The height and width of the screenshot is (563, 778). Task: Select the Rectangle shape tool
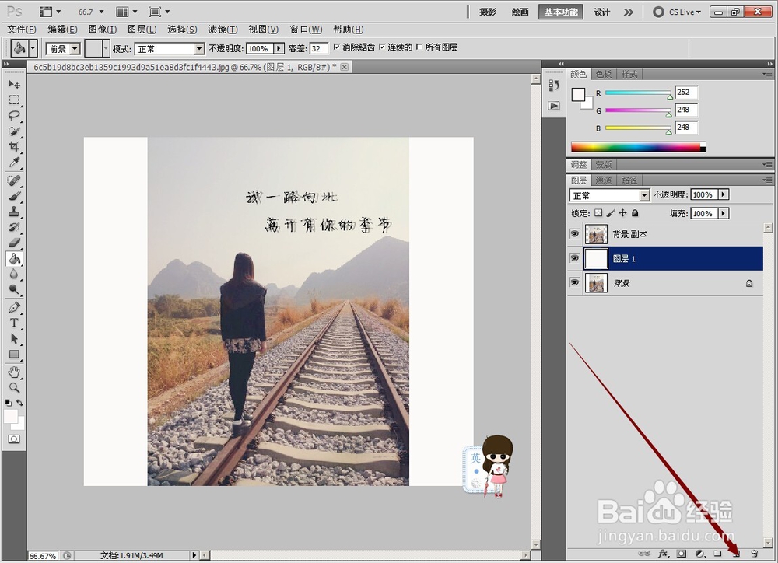click(x=14, y=355)
